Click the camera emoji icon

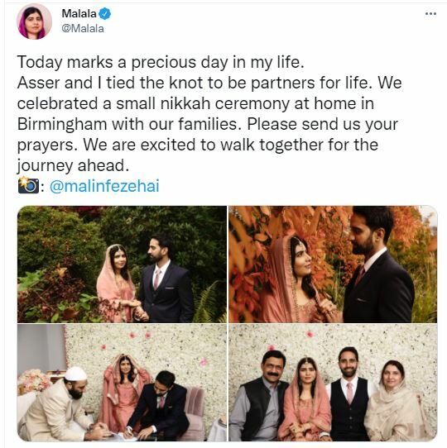click(28, 185)
